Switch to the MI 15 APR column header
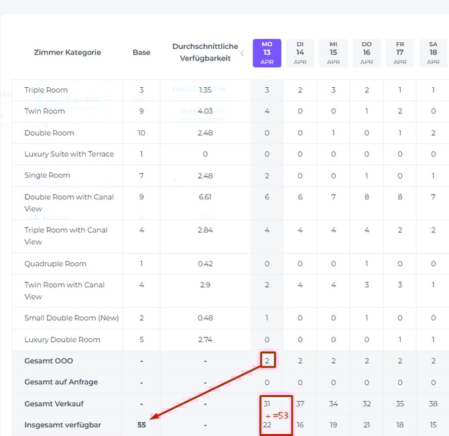Image resolution: width=449 pixels, height=436 pixels. 333,52
